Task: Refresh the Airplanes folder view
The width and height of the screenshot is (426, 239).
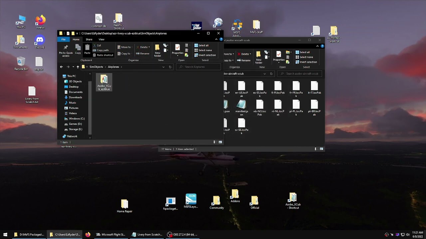Action: point(170,67)
